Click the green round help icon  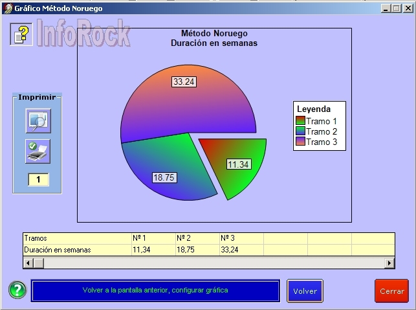click(x=17, y=291)
